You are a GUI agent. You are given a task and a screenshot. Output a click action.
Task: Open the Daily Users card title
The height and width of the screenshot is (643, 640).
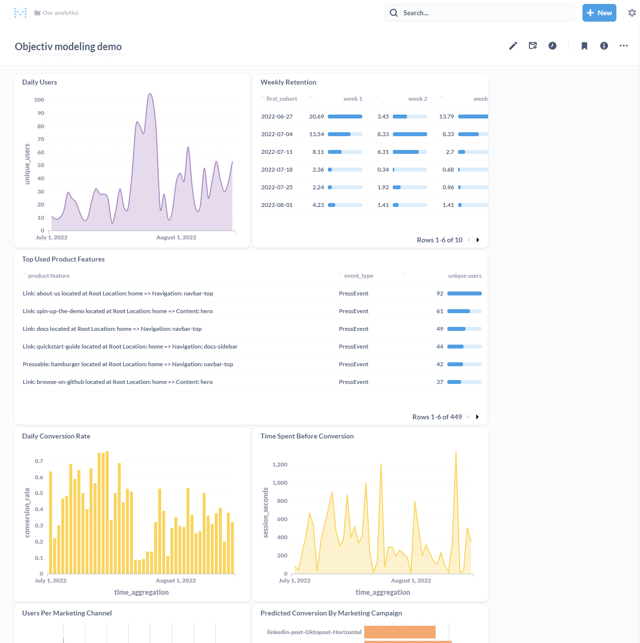click(x=39, y=82)
